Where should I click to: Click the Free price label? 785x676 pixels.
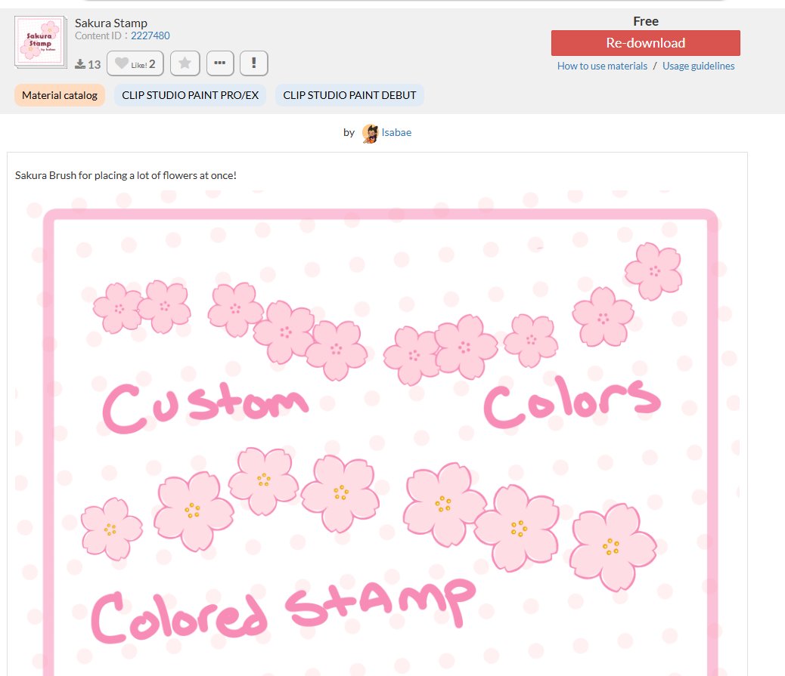(645, 21)
